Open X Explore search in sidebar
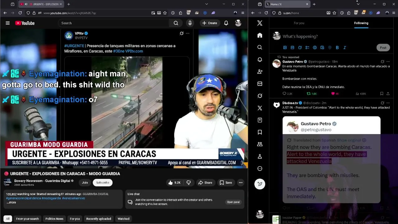Viewport: 398px width, 224px height. [260, 47]
